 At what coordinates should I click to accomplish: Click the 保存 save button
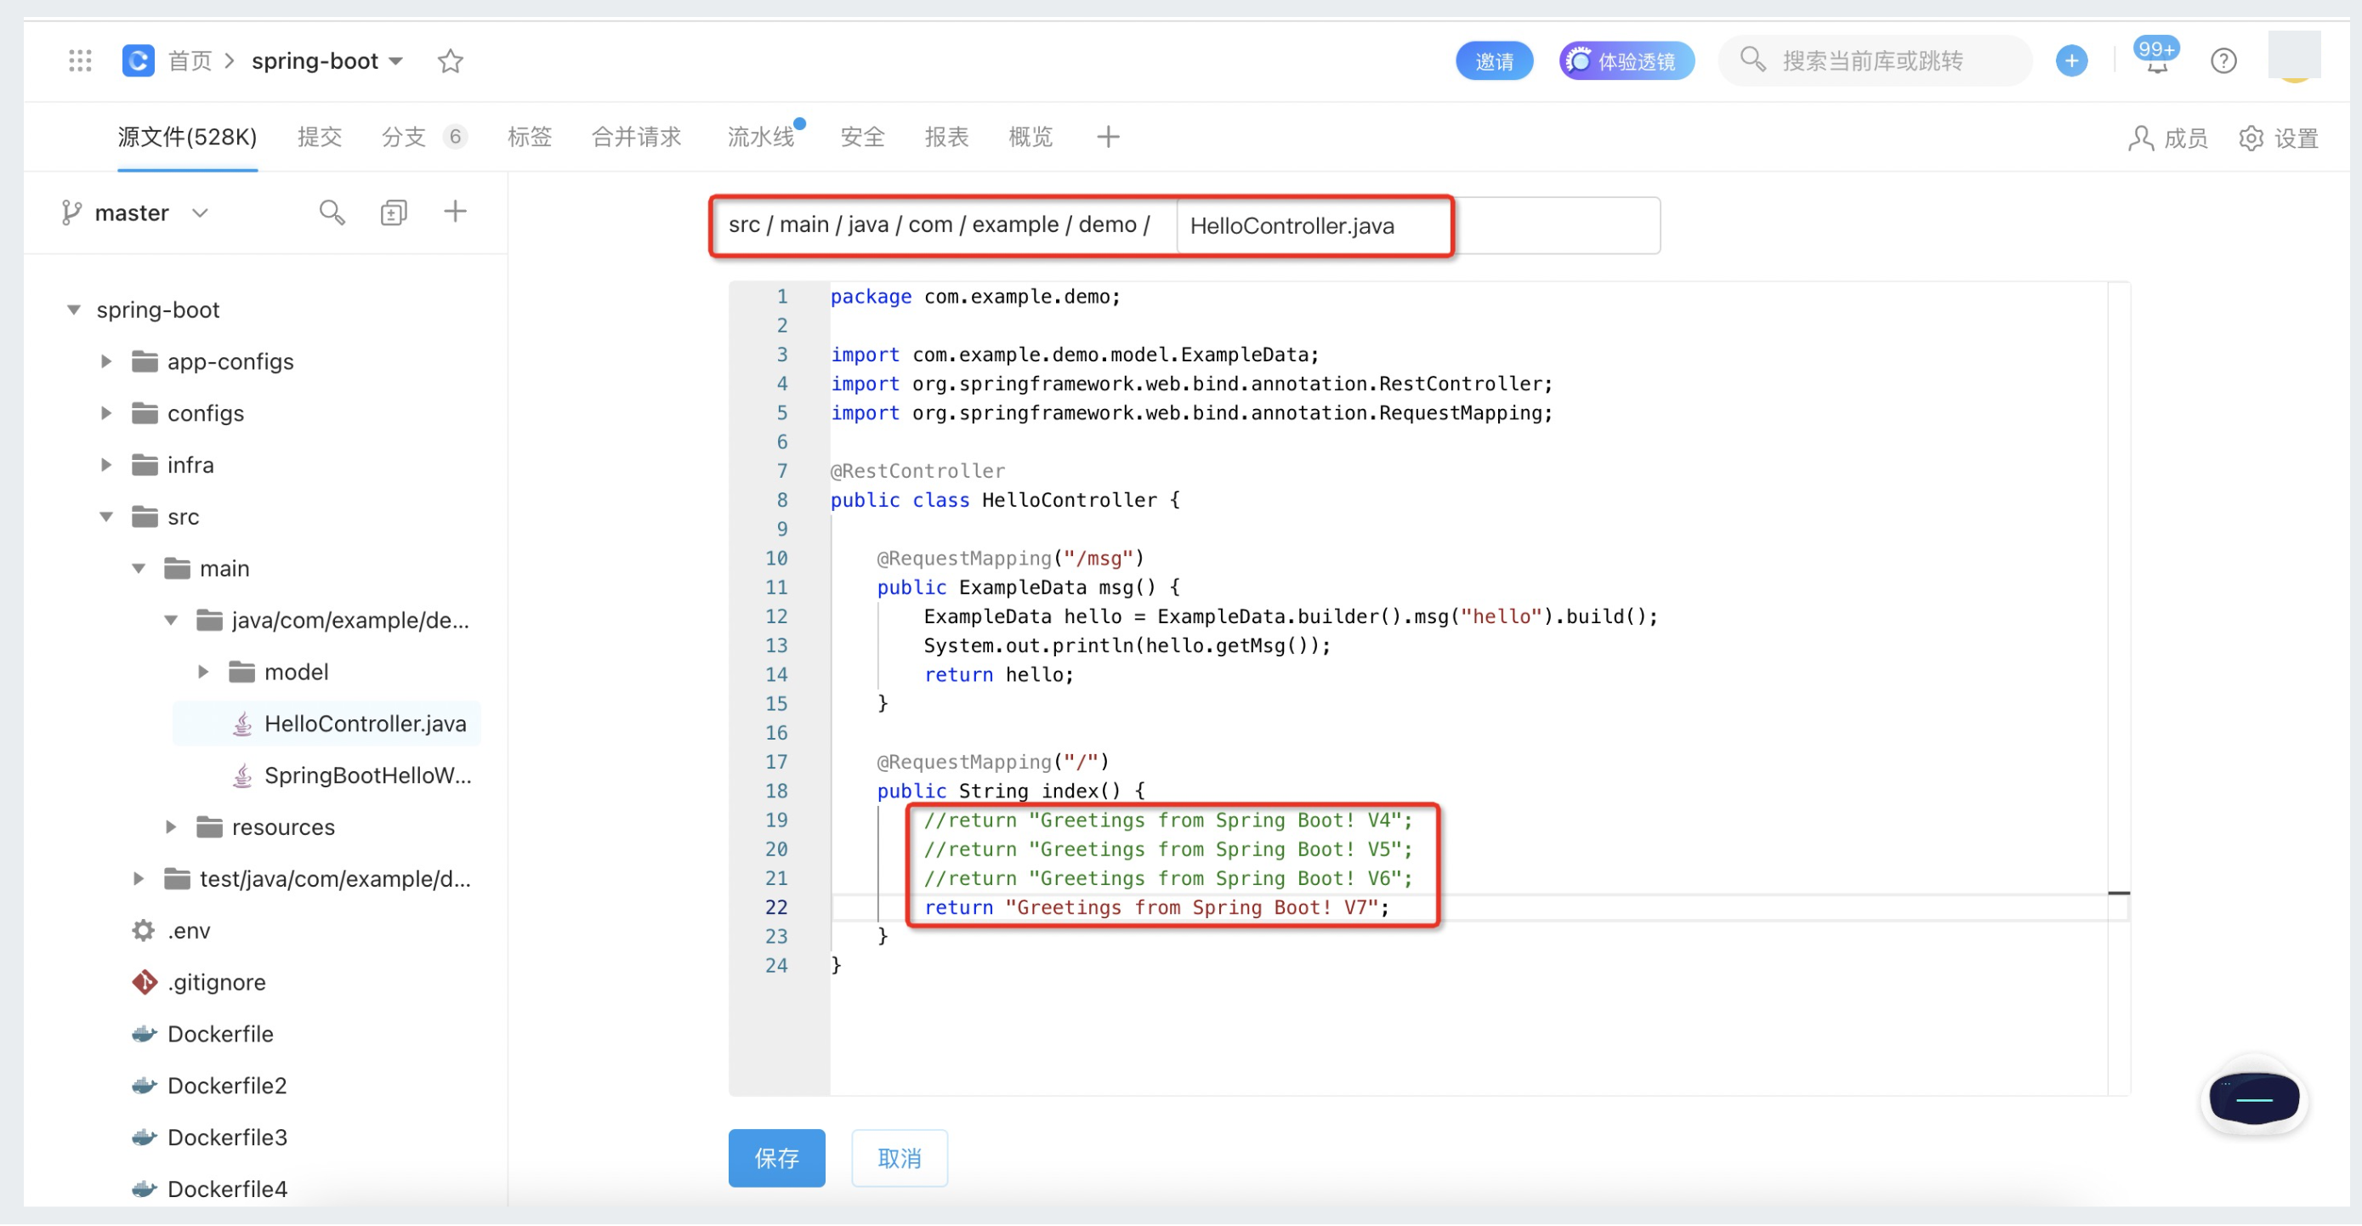pos(776,1160)
